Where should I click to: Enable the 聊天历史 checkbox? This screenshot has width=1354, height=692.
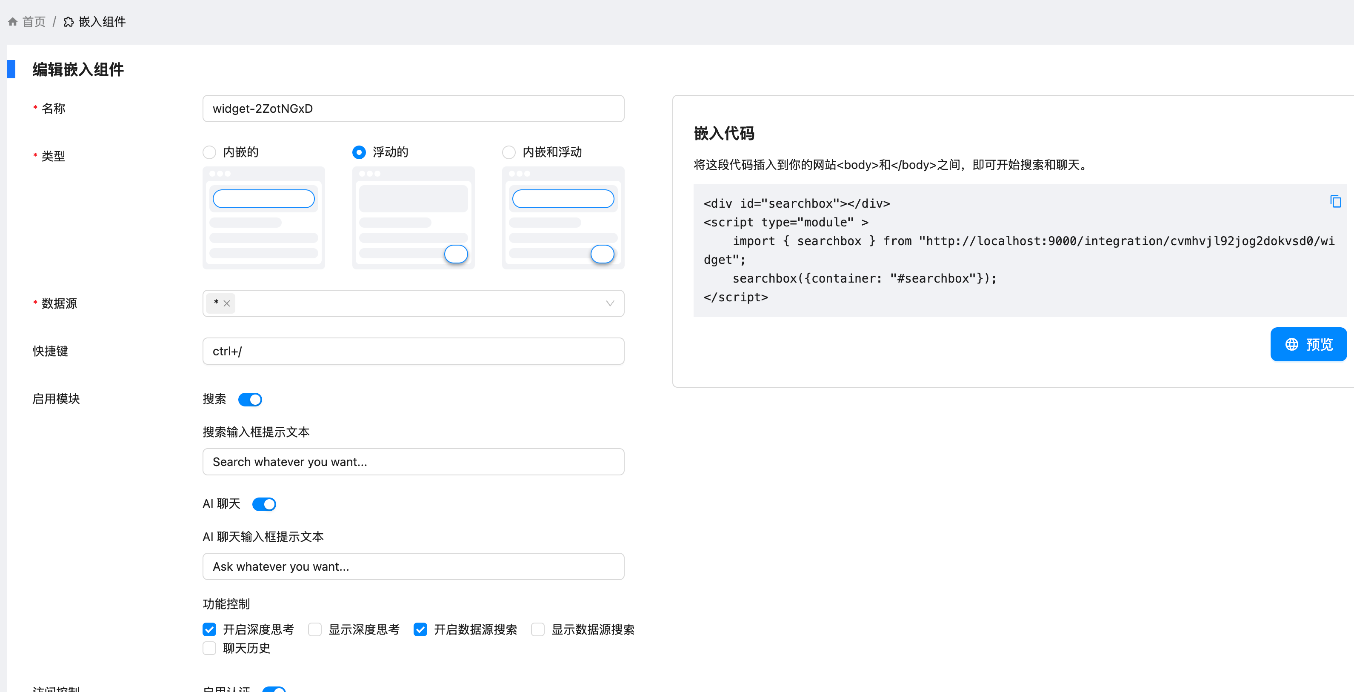click(x=209, y=648)
